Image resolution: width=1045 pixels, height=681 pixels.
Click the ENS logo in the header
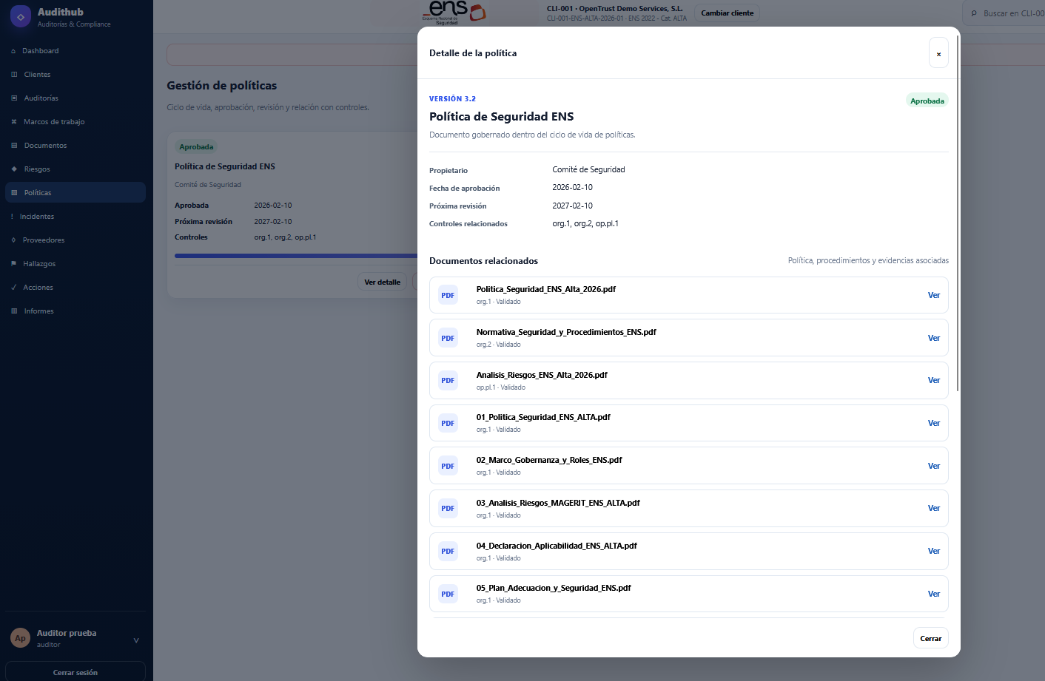[453, 13]
